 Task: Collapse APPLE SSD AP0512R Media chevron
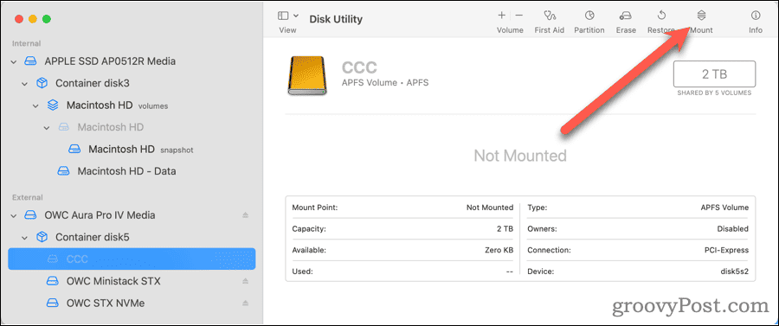tap(14, 62)
